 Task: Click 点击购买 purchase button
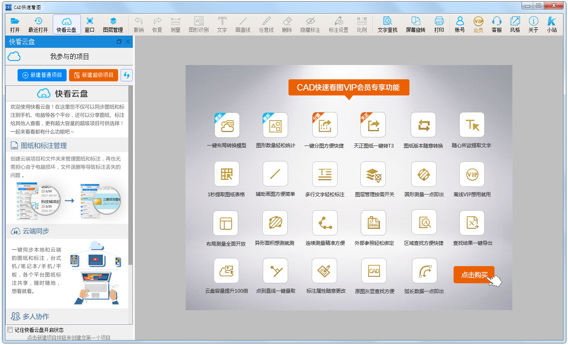click(x=474, y=275)
